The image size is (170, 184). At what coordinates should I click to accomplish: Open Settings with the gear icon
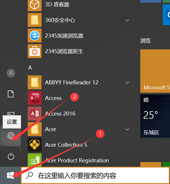click(x=11, y=135)
